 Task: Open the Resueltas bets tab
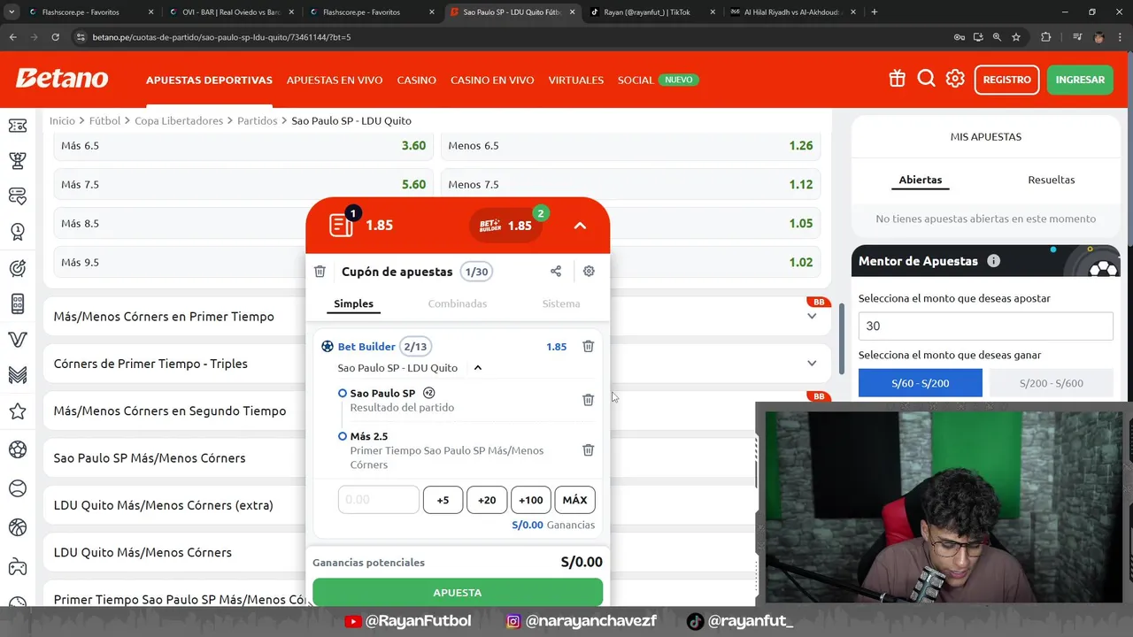tap(1052, 180)
